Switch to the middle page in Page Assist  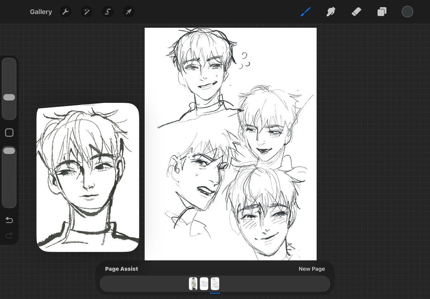204,283
